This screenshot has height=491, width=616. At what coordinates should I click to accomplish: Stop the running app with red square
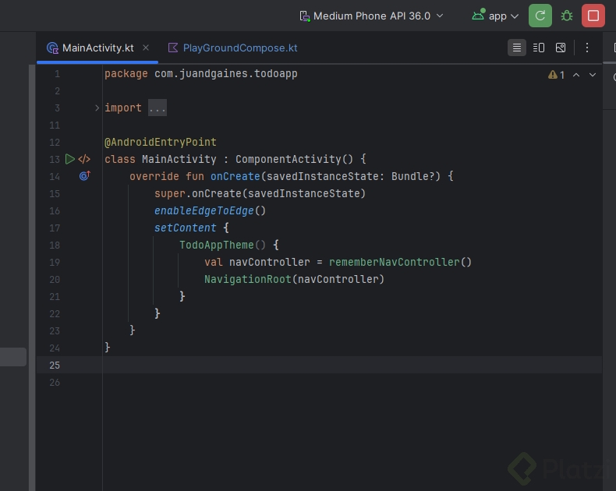(x=593, y=16)
